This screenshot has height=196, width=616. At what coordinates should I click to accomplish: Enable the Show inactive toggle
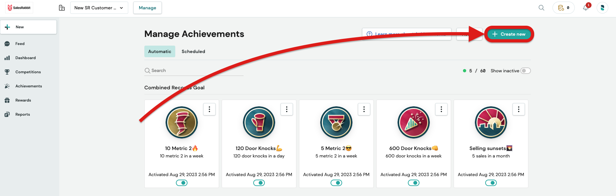[x=525, y=71]
